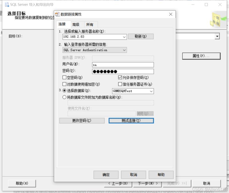The image size is (229, 193).
Task: Cancel the Data Link Properties dialog
Action: [133, 175]
